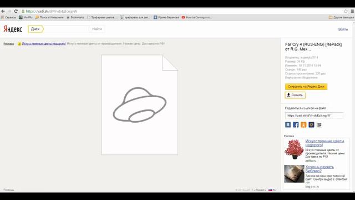
Task: Click the Реклама label in the top banner
Action: 9,44
